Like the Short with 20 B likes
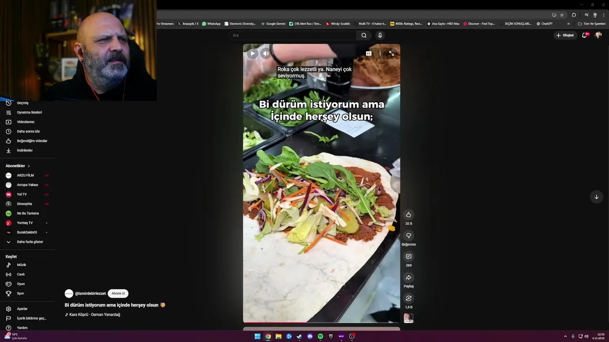The image size is (609, 342). click(408, 215)
